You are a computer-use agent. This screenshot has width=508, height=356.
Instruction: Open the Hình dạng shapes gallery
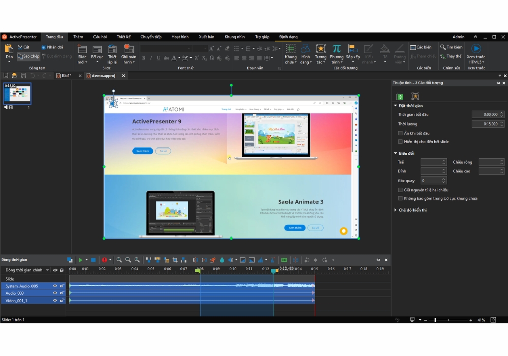tap(305, 54)
